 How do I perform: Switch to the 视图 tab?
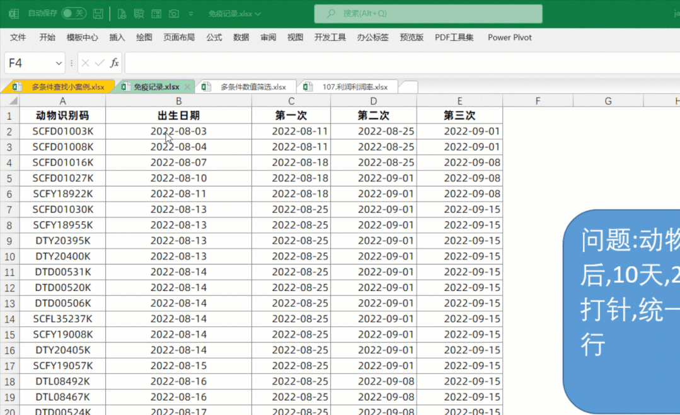295,37
